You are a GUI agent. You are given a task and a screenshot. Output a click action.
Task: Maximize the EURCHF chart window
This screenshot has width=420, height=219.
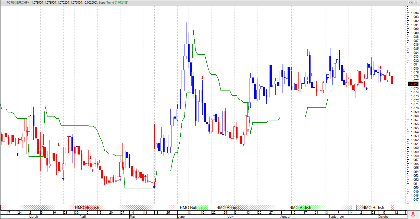tap(411, 3)
